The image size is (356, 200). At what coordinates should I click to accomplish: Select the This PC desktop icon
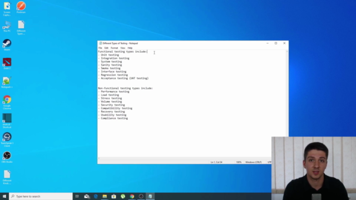pos(7,27)
